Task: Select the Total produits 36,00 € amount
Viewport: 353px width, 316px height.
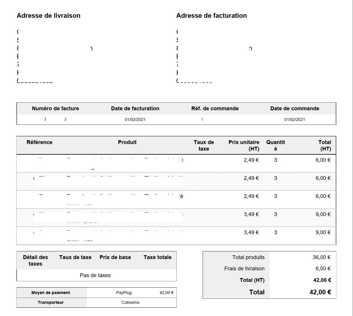Action: pyautogui.click(x=322, y=257)
